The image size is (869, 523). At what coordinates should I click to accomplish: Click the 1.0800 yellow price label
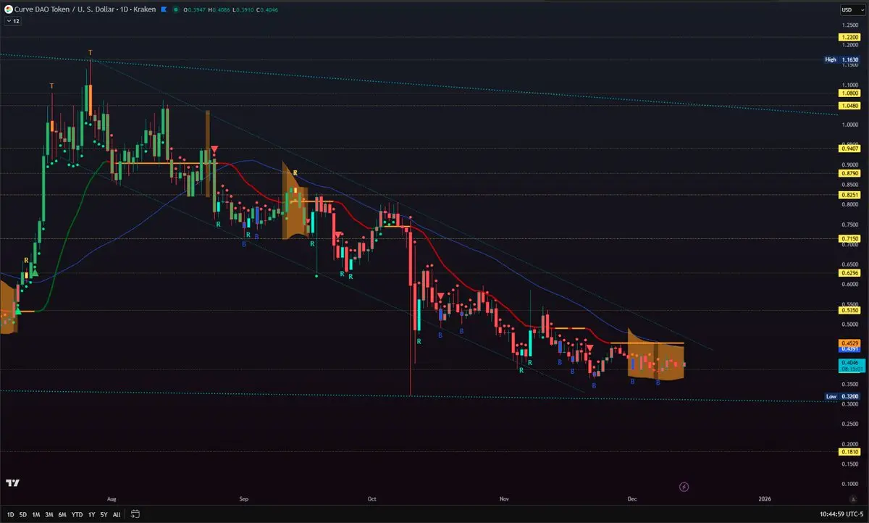[849, 93]
